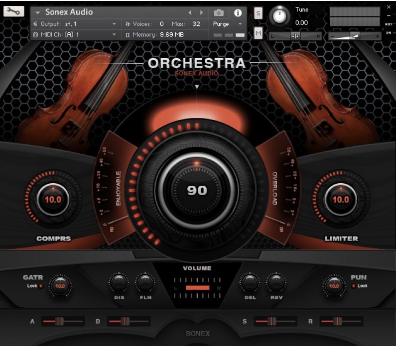396x346 pixels.
Task: Click the L/R pan bar under VOLUME
Action: coord(197,288)
